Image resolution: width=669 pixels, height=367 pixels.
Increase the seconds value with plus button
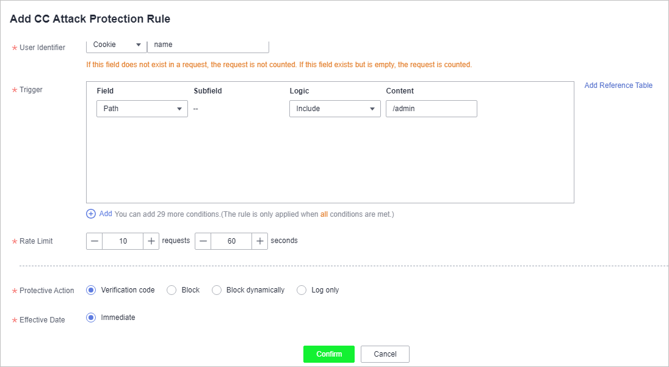coord(260,241)
